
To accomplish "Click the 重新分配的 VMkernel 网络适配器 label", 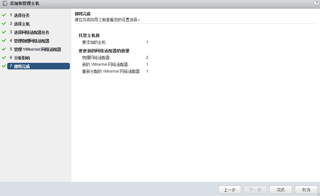I will (111, 71).
